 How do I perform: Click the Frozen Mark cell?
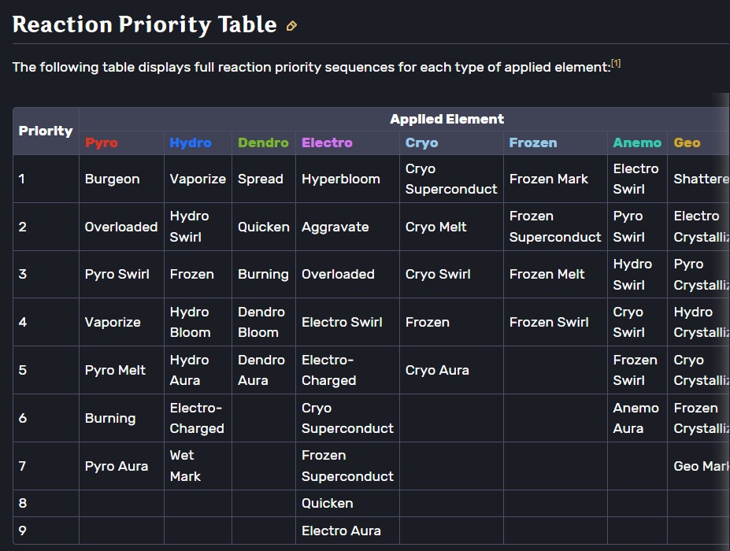[549, 179]
